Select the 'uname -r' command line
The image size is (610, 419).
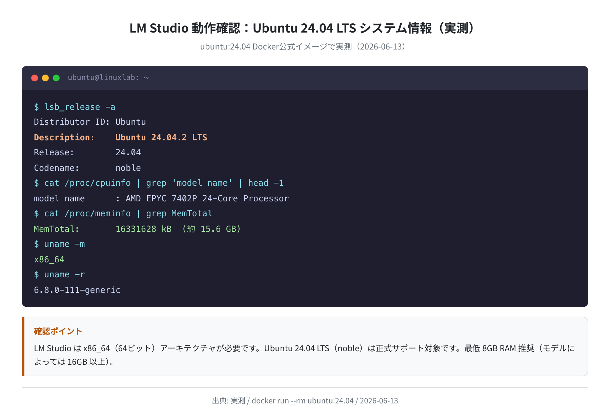(59, 275)
